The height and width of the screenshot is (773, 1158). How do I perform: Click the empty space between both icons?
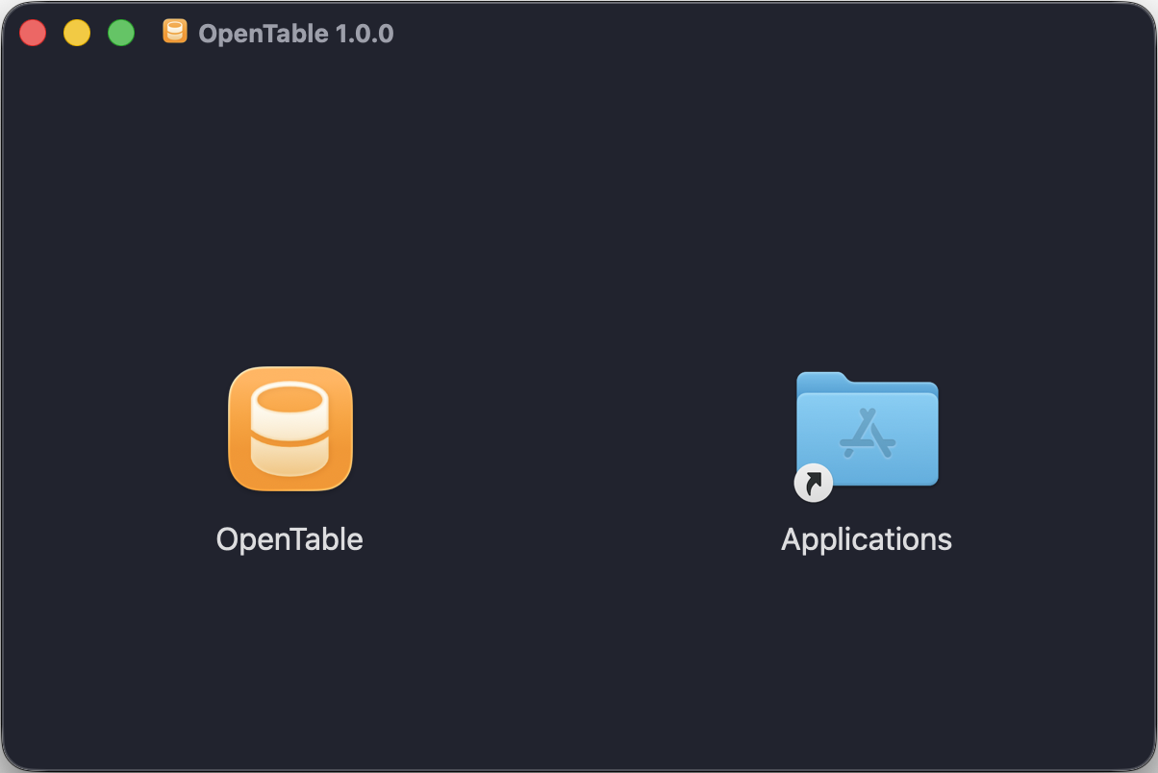coord(577,433)
